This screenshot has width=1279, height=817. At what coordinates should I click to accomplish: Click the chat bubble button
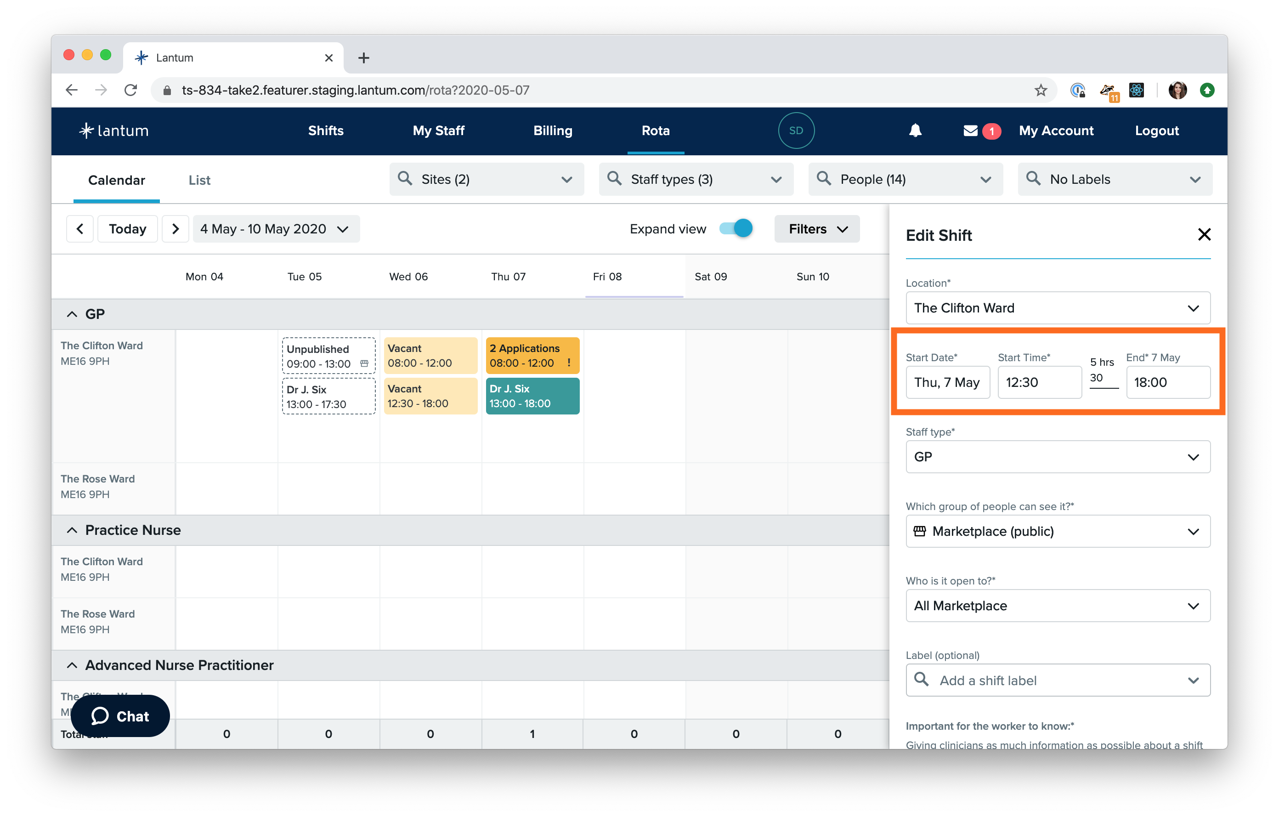coord(120,715)
